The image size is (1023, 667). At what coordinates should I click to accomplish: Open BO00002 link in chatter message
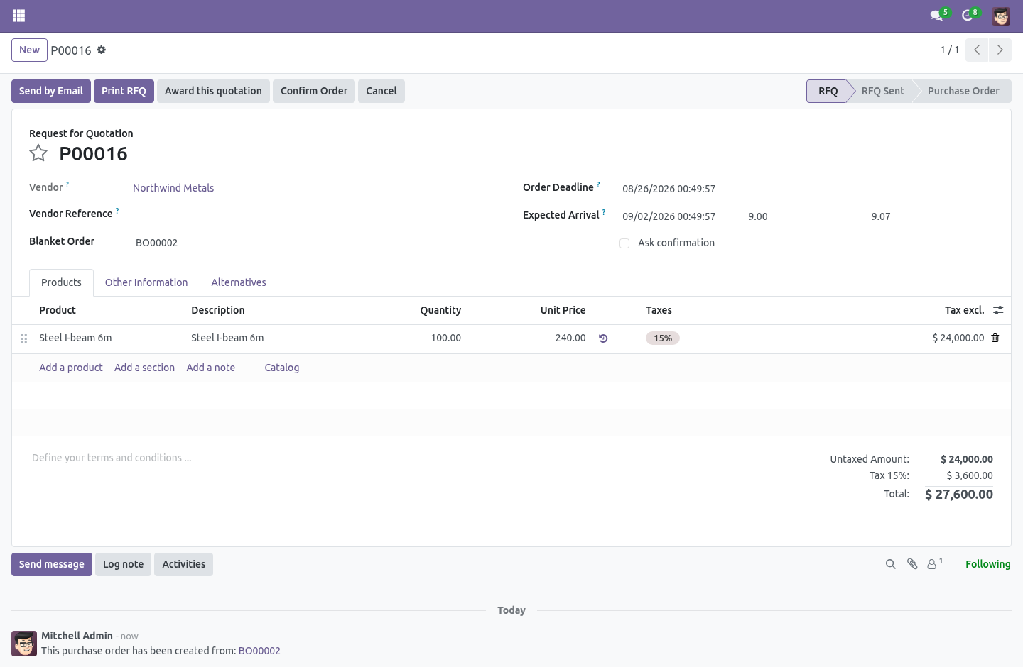click(x=259, y=651)
